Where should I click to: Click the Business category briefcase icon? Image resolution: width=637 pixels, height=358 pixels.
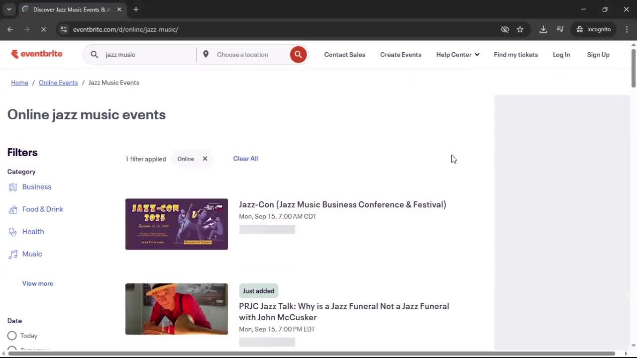coord(13,187)
